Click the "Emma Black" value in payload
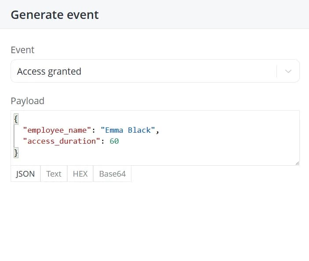 pos(128,130)
